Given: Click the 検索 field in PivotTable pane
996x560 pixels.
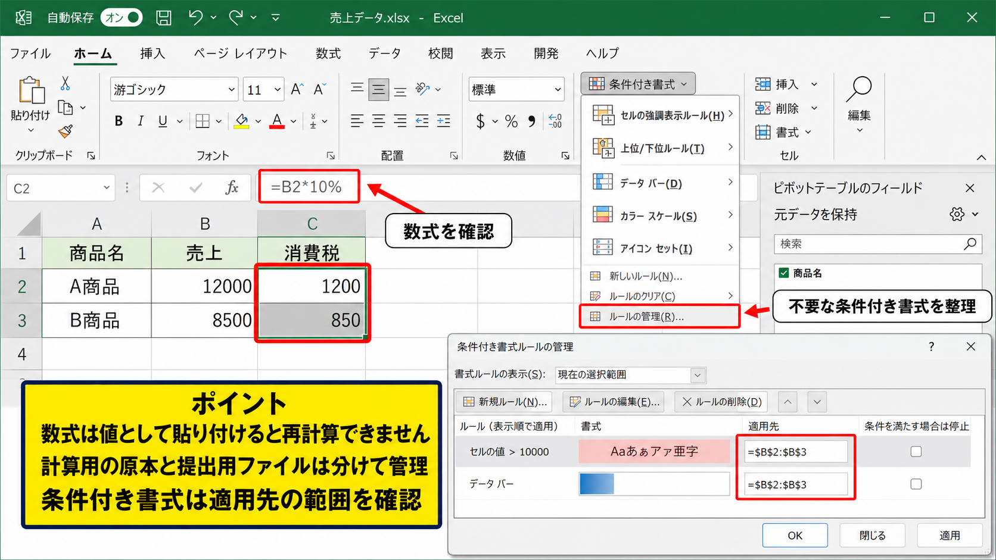Looking at the screenshot, I should point(878,244).
